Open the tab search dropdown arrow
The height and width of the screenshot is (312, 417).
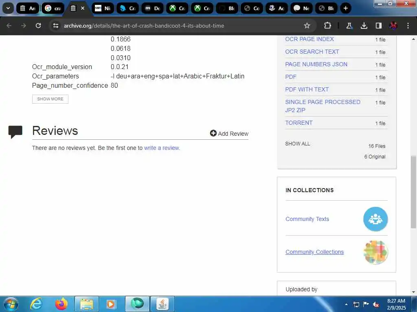click(8, 8)
